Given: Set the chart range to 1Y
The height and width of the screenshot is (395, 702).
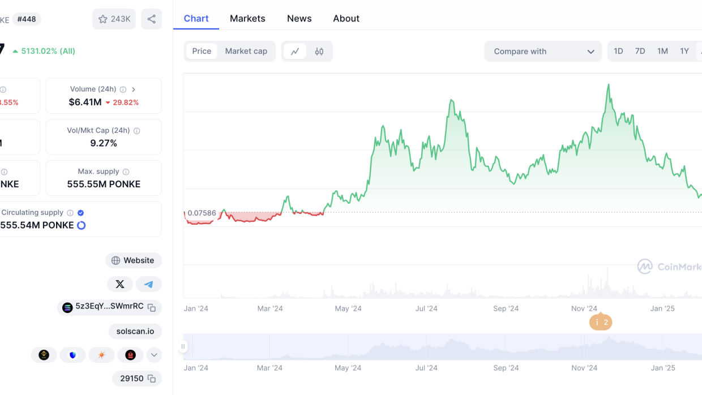Looking at the screenshot, I should (684, 51).
